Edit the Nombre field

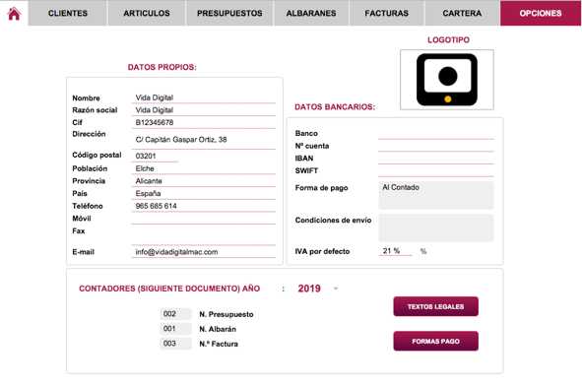tap(204, 97)
